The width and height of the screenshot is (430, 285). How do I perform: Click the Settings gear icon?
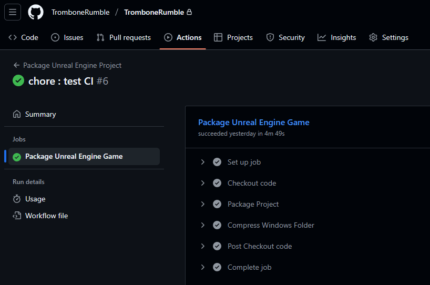373,37
